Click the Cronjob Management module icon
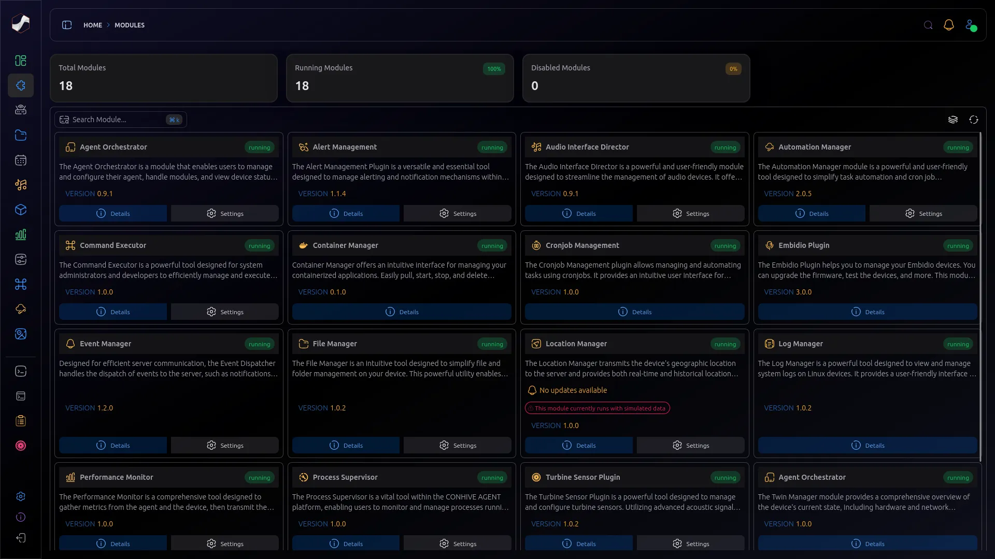 click(x=536, y=245)
